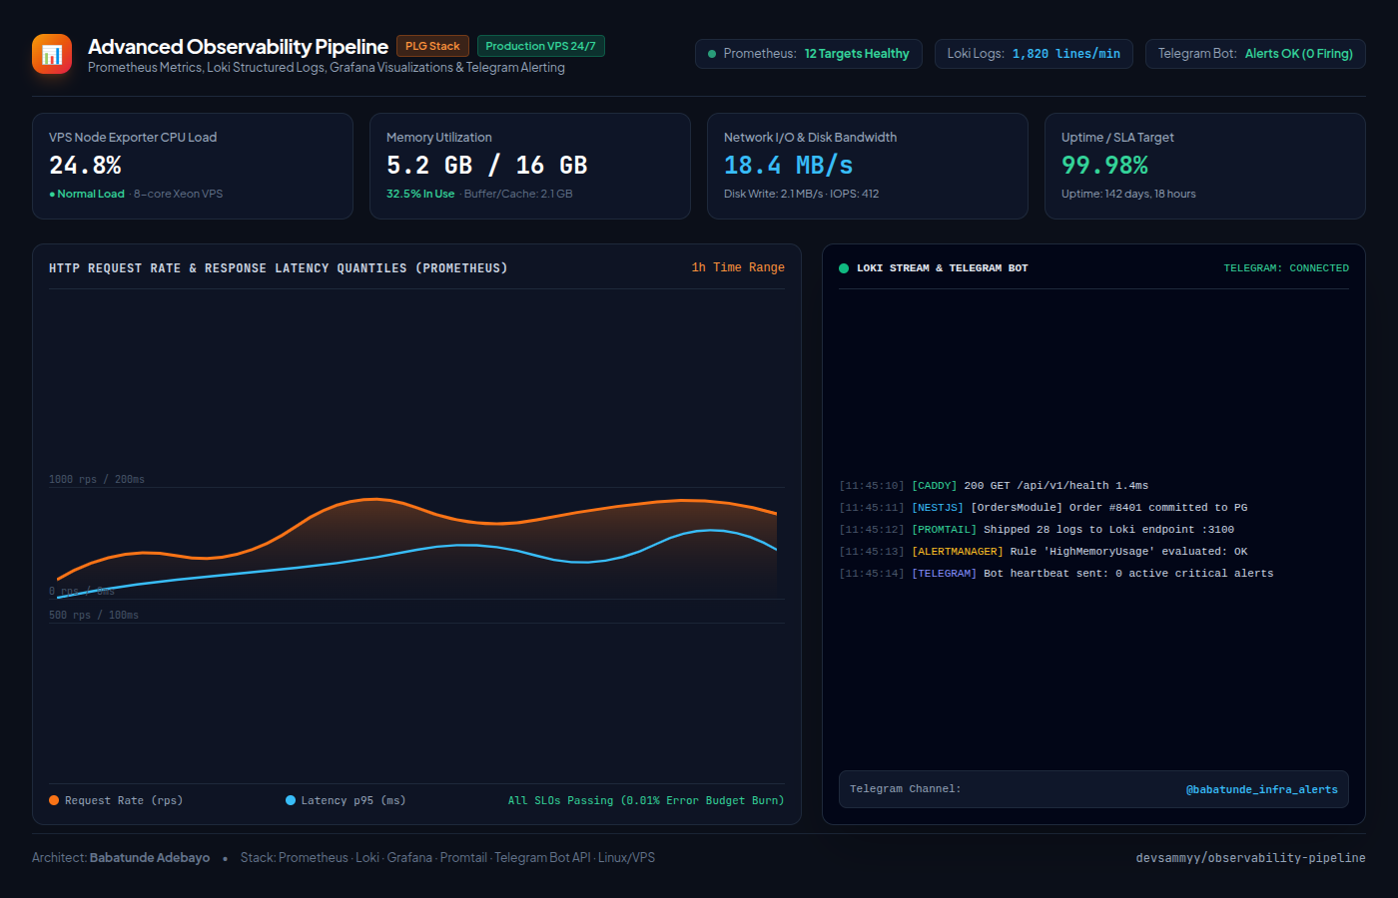Click the green Prometheus status dot

coord(712,54)
